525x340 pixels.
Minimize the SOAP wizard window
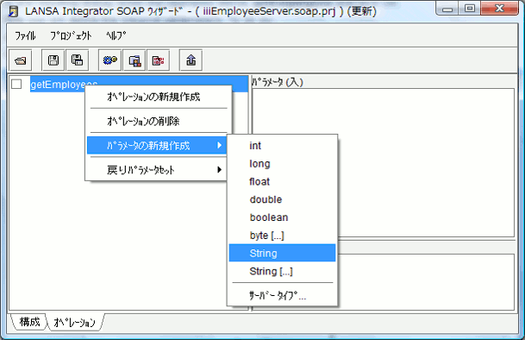pos(447,9)
